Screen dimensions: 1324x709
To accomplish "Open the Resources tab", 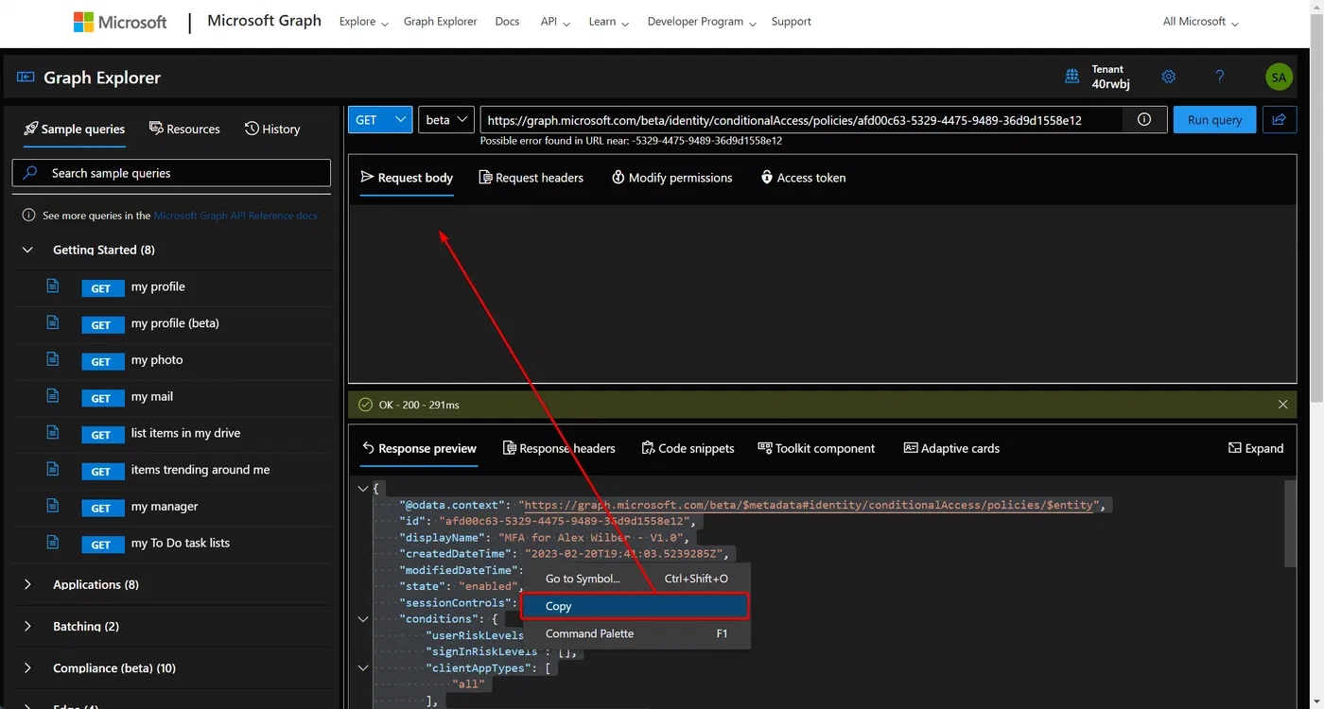I will click(184, 129).
